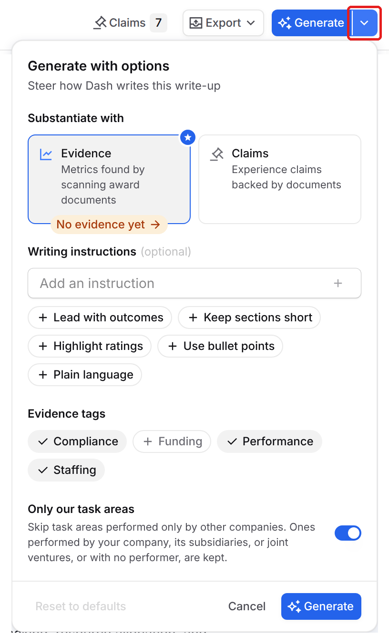Image resolution: width=389 pixels, height=636 pixels.
Task: Add the Highlight ratings instruction
Action: 90,346
